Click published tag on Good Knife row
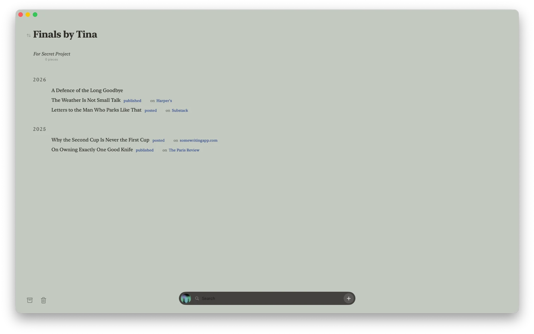 point(145,150)
